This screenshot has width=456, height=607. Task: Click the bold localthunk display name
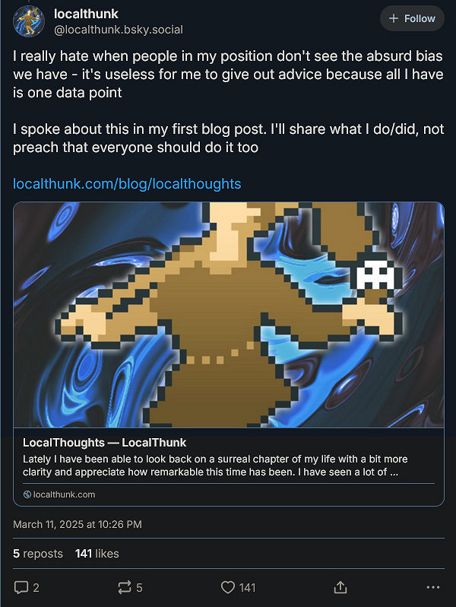click(86, 14)
